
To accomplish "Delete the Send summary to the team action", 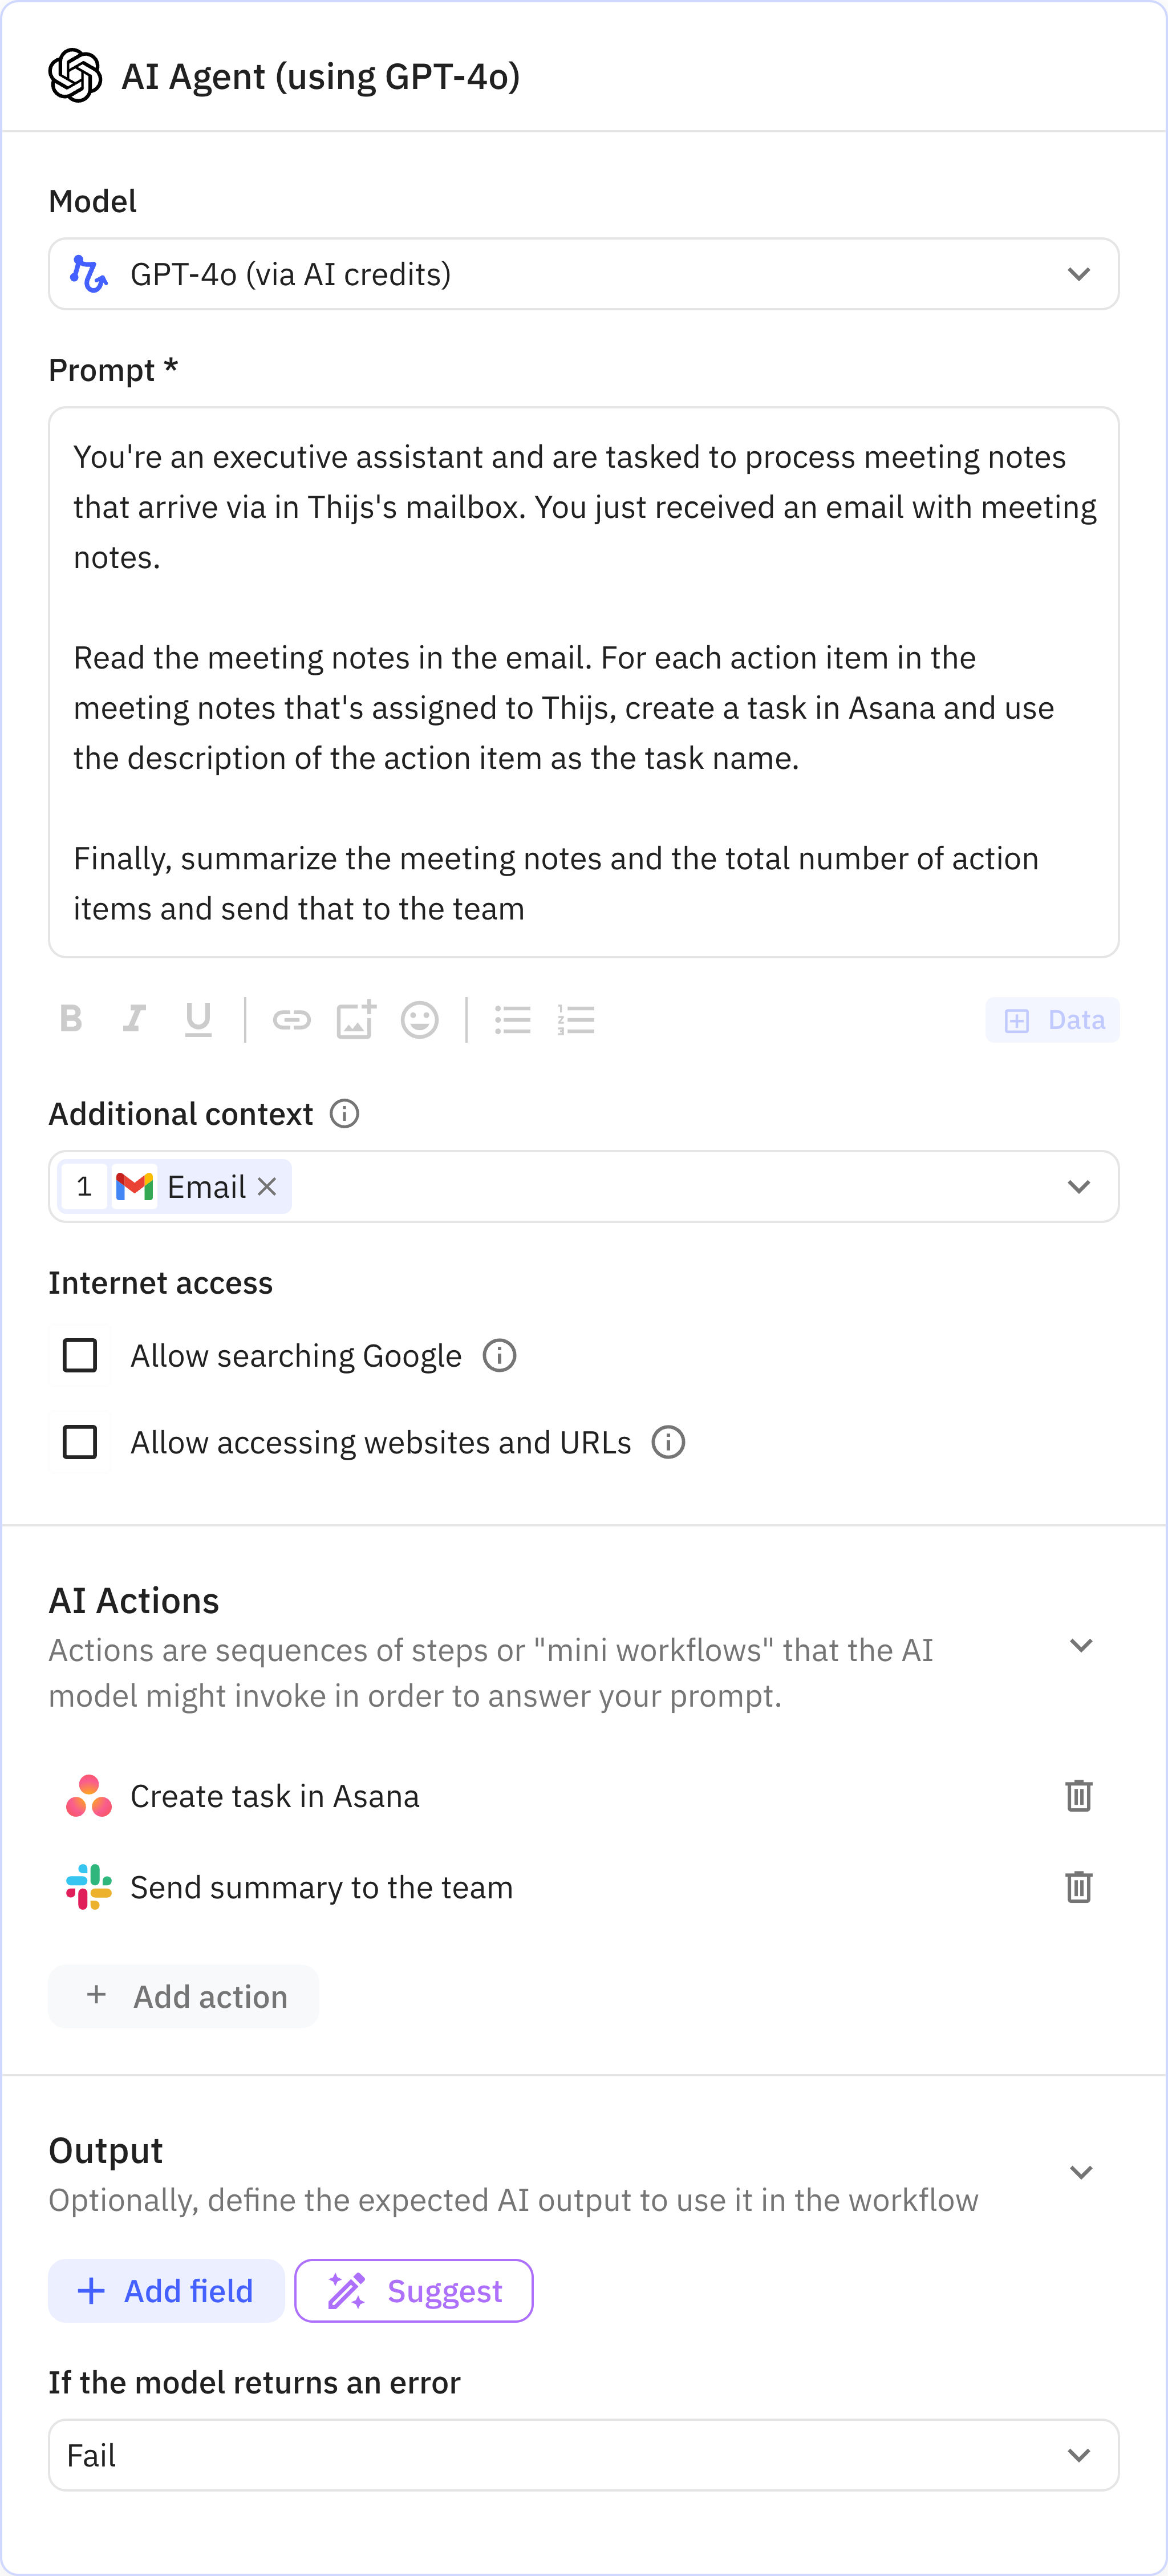I will pos(1079,1887).
